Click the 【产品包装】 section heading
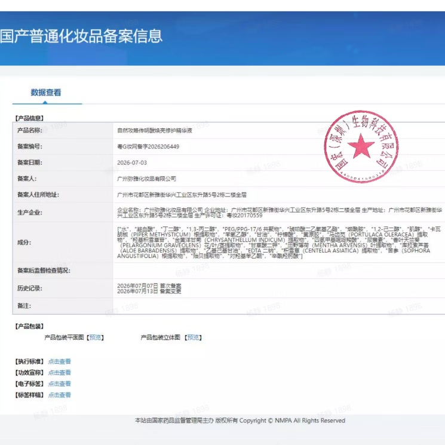This screenshot has height=445, width=445. coord(29,326)
